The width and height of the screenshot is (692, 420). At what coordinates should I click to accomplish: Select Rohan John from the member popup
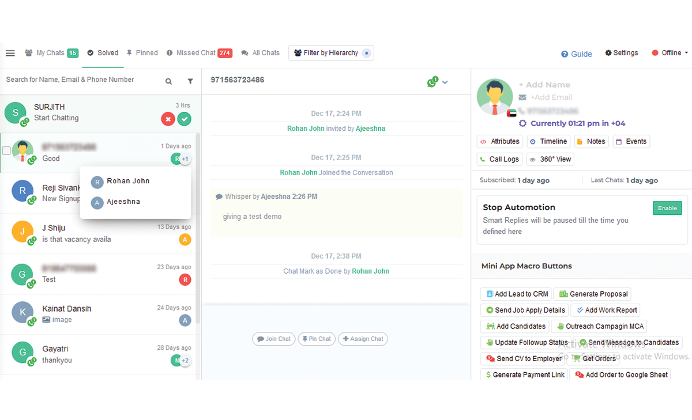[x=127, y=181]
